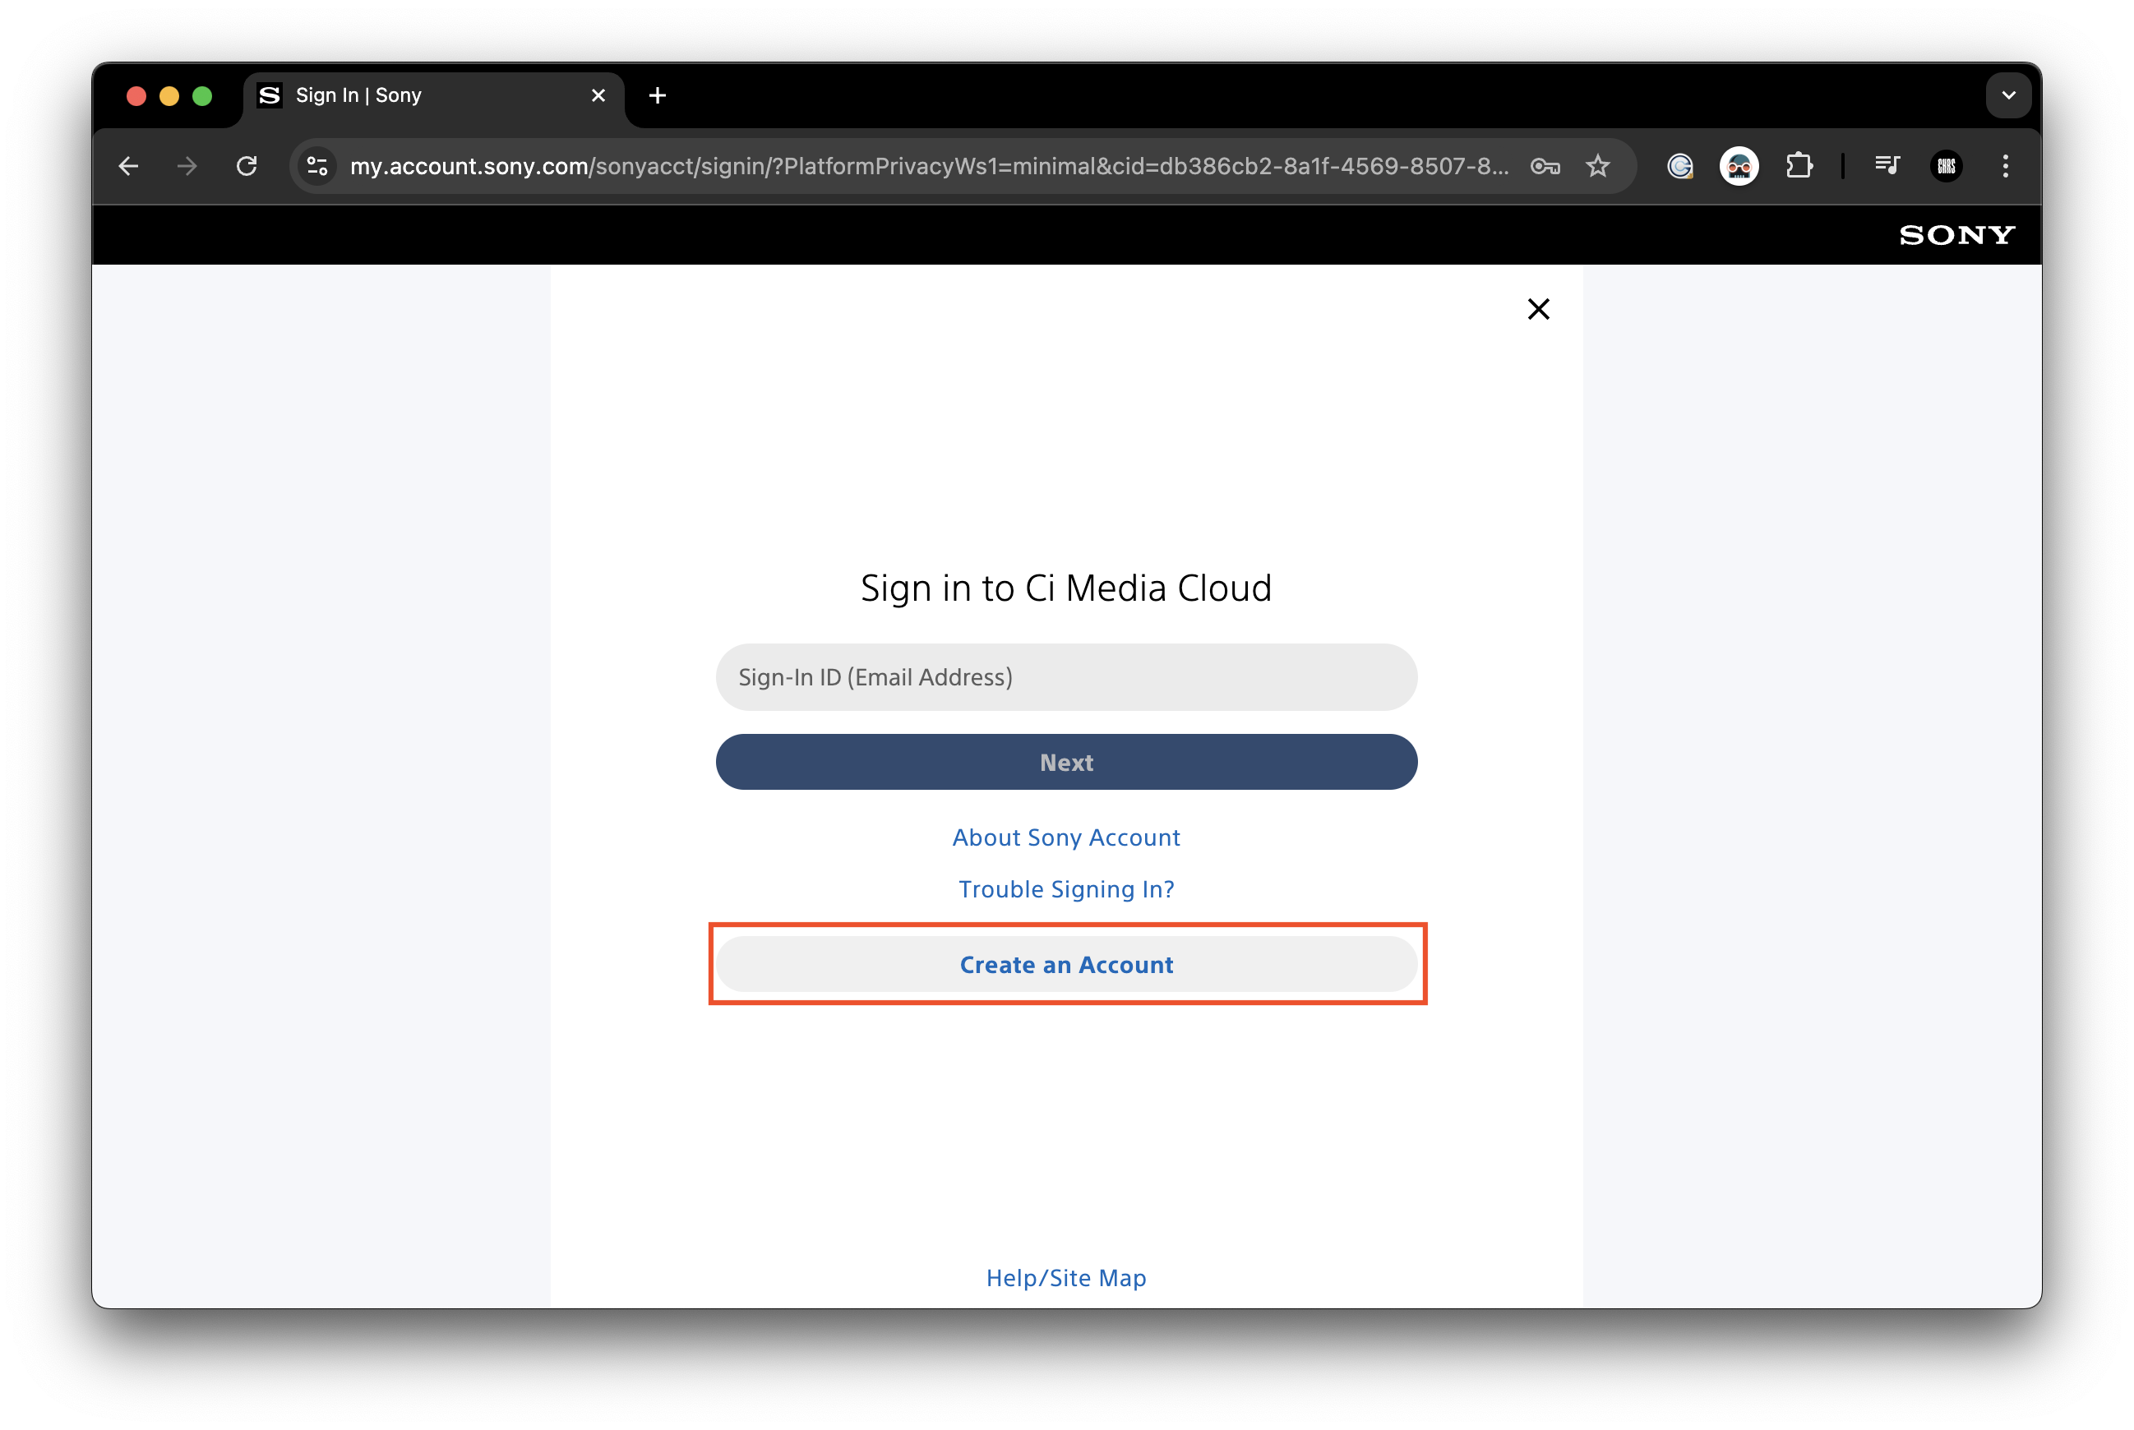Click the skull-with-glasses extension icon

(1739, 166)
